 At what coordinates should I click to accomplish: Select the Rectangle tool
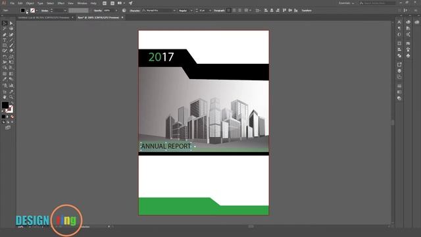[x=5, y=45]
